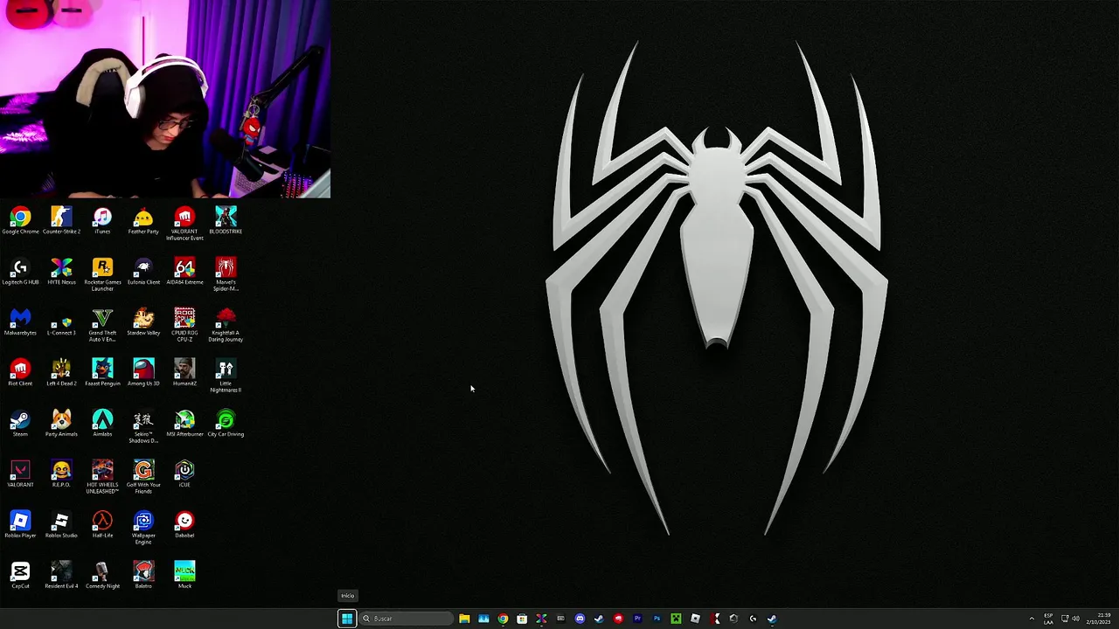Select the Balatro desktop icon
The width and height of the screenshot is (1119, 629).
[x=143, y=575]
